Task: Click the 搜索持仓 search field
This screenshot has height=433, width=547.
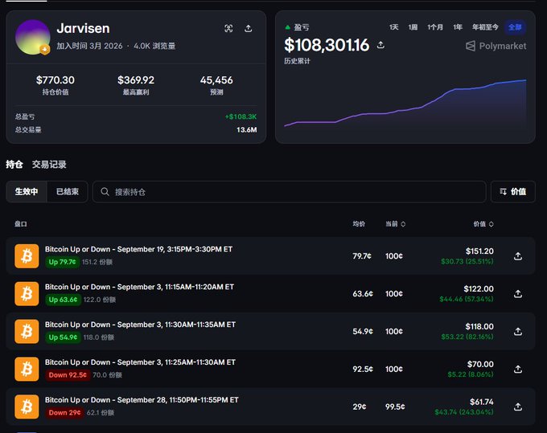Action: [x=290, y=191]
